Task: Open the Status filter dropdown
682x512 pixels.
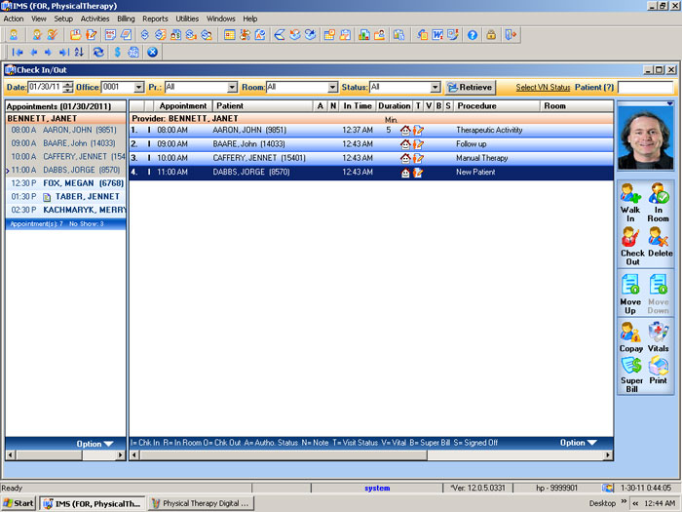Action: [x=436, y=87]
